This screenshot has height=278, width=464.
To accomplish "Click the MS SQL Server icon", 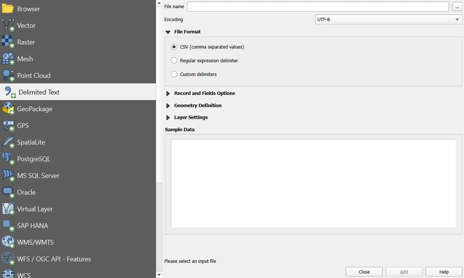I will pos(8,175).
